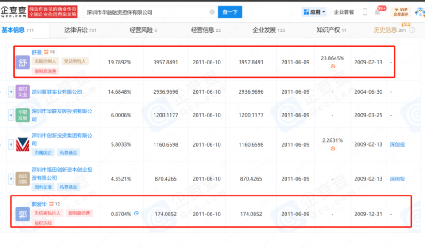Click the 查一下 search button

230,12
